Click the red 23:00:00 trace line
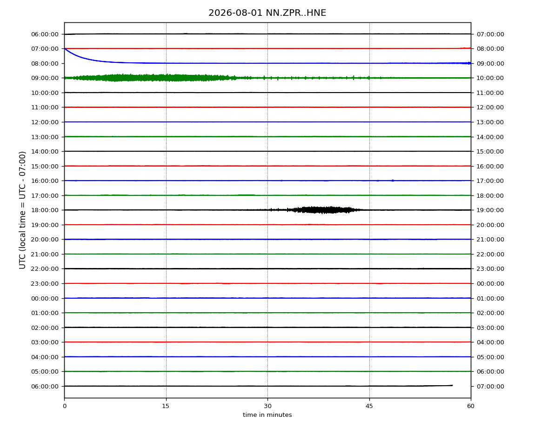The width and height of the screenshot is (535, 442). 267,283
